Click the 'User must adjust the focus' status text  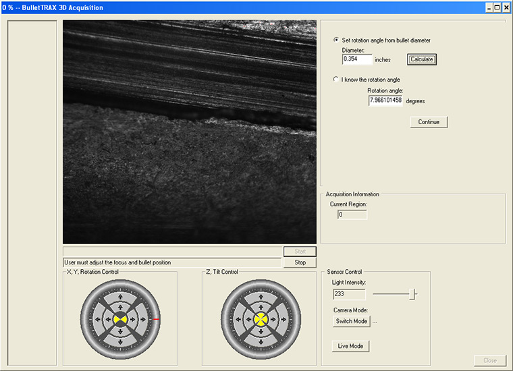pos(117,262)
